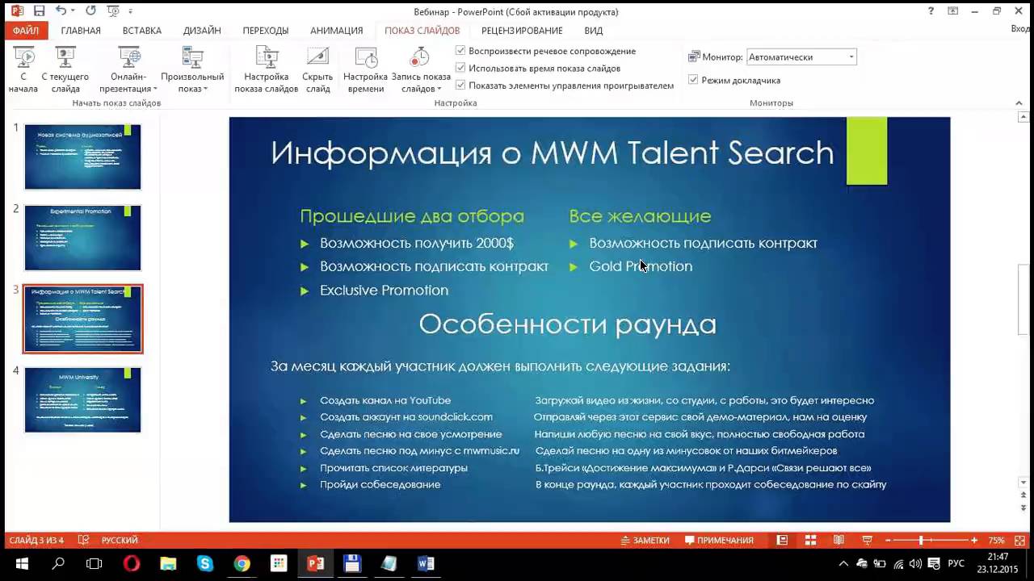Click РУССКИЙ language in status bar

[120, 540]
